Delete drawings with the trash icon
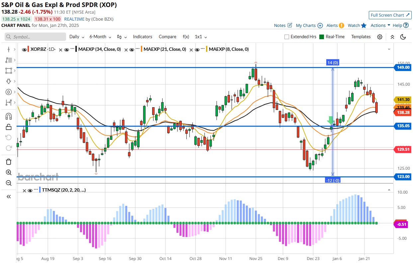This screenshot has height=263, width=413. pos(9,162)
